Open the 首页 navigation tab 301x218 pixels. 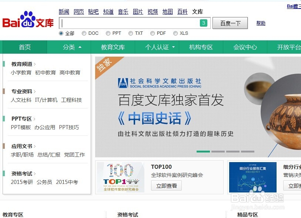(25, 47)
